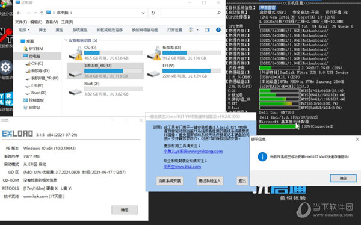Viewport: 361px width, 225px height.
Task: Click 属性 in the Explorer toolbar
Action: click(59, 30)
